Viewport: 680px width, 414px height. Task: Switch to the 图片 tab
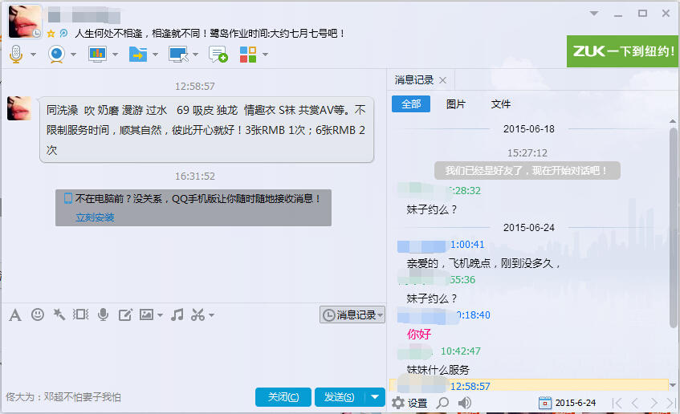click(x=455, y=104)
